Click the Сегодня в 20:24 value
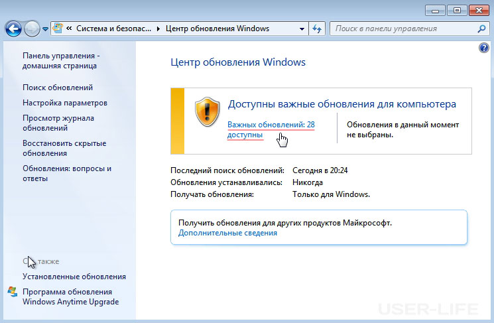Screen dimensions: 494x323 coord(320,170)
